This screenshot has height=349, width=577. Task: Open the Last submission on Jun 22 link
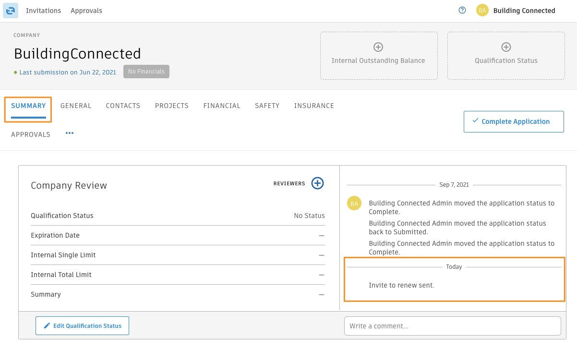coord(68,72)
